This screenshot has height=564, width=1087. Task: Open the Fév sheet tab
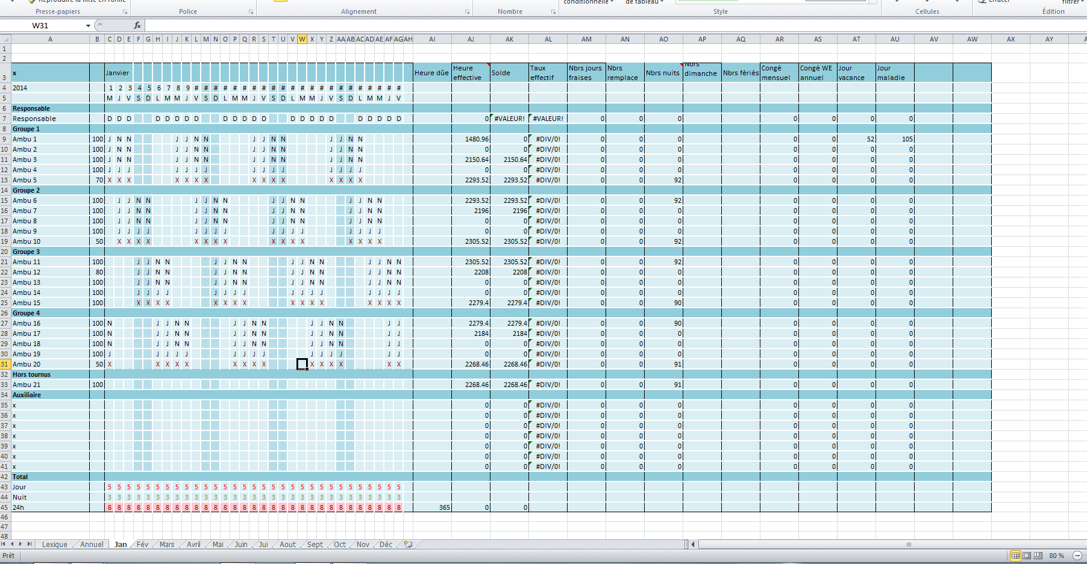click(142, 544)
